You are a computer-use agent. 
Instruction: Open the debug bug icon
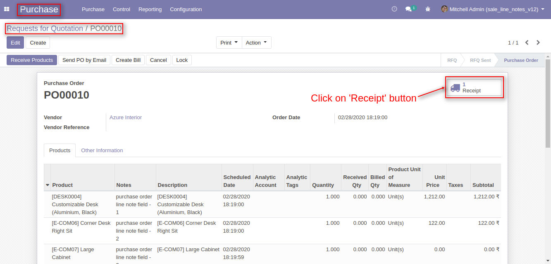[x=428, y=9]
